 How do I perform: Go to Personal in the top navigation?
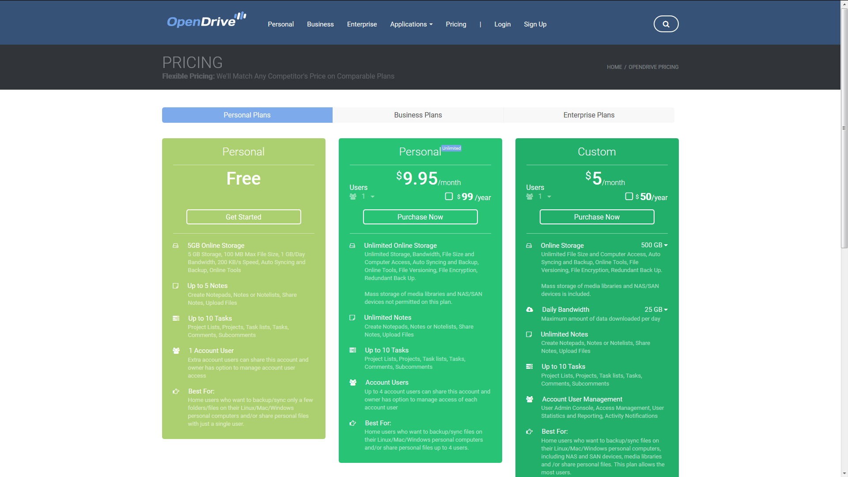[x=280, y=24]
